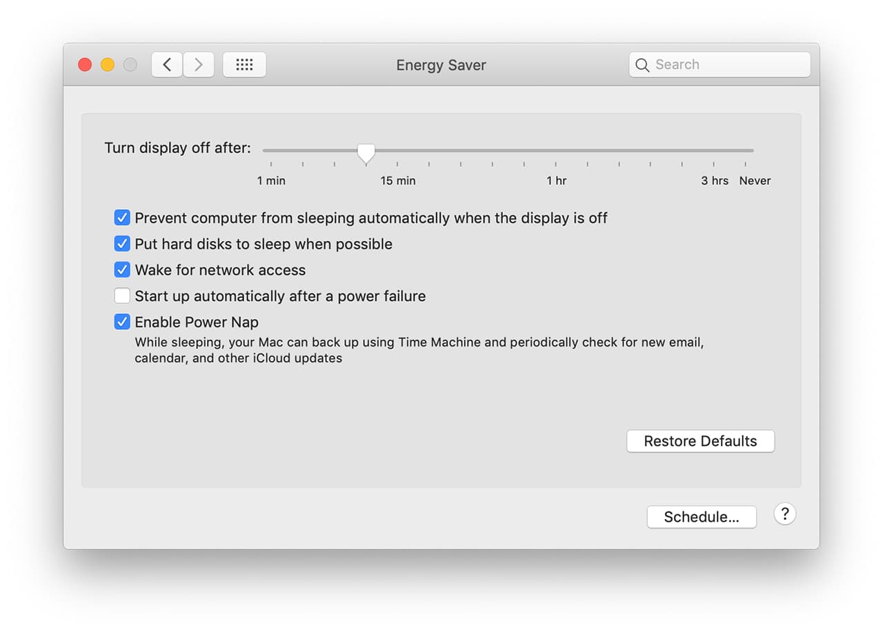Viewport: 883px width, 633px height.
Task: Click the back navigation arrow
Action: pos(167,65)
